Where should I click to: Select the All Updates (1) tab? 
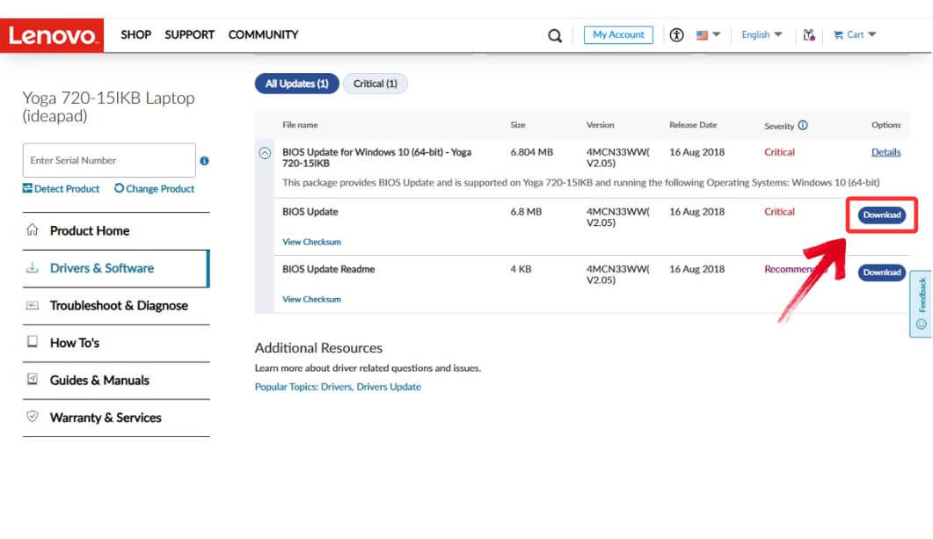(296, 84)
